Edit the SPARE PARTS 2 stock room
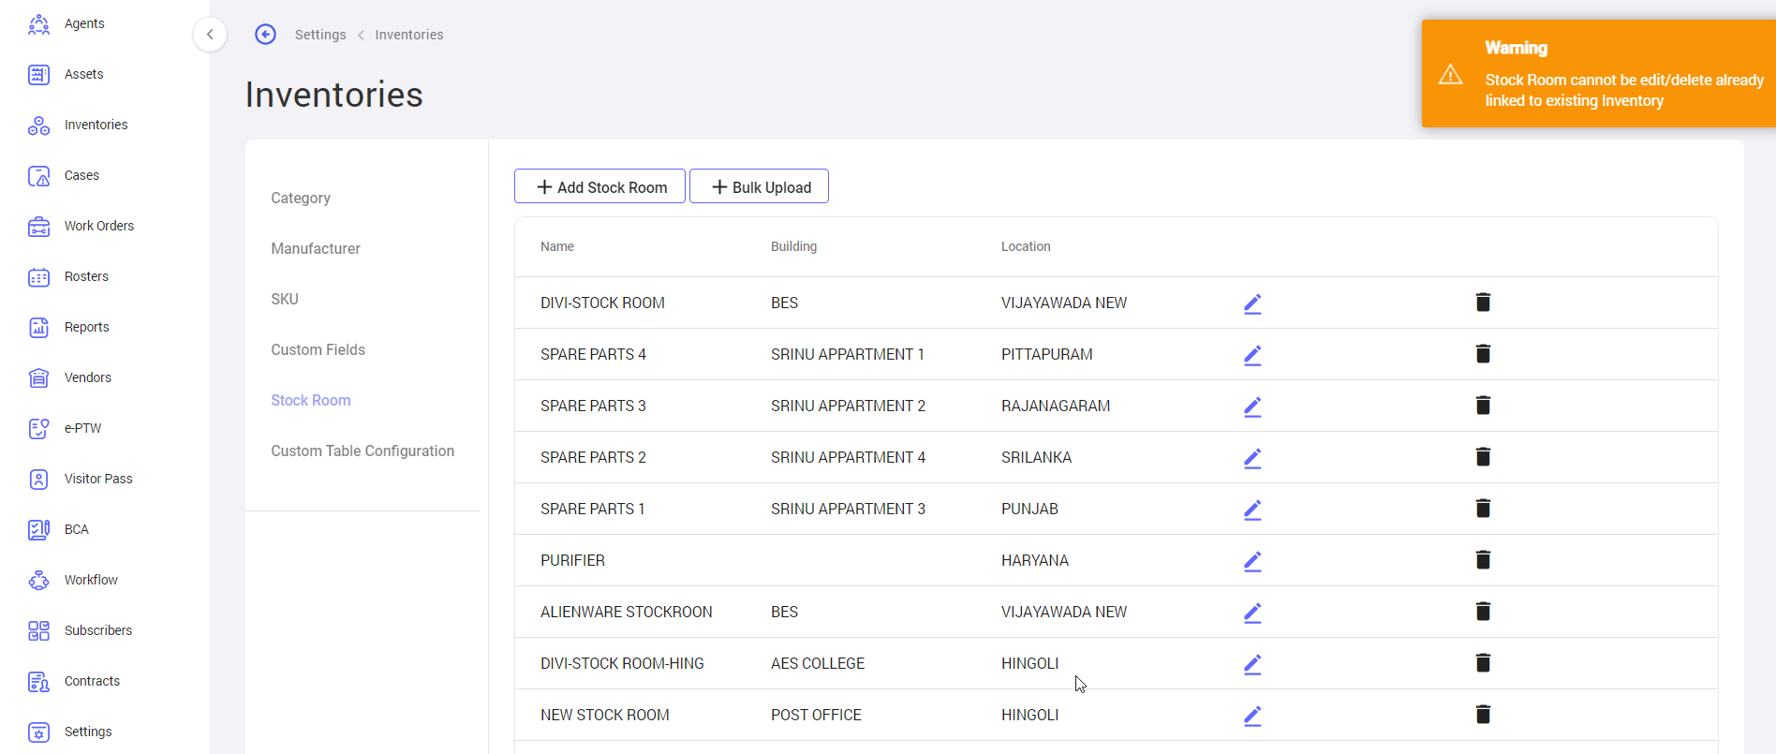The width and height of the screenshot is (1776, 754). tap(1252, 458)
